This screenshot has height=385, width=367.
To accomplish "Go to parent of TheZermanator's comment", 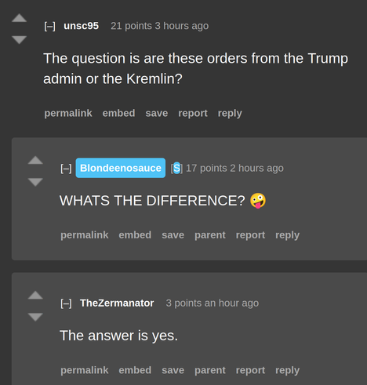I will (x=210, y=370).
